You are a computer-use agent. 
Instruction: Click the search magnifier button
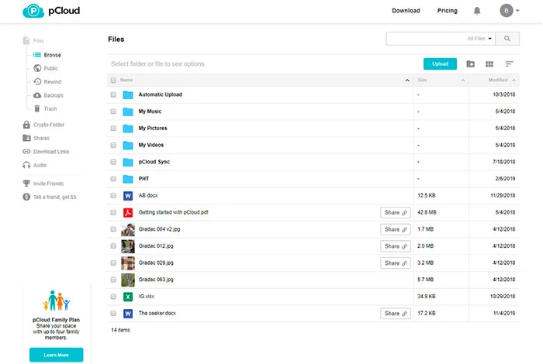pyautogui.click(x=507, y=38)
